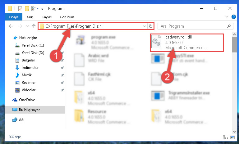Expand the ribbon with the chevron
Screen dimensions: 239x144
[x=227, y=17]
